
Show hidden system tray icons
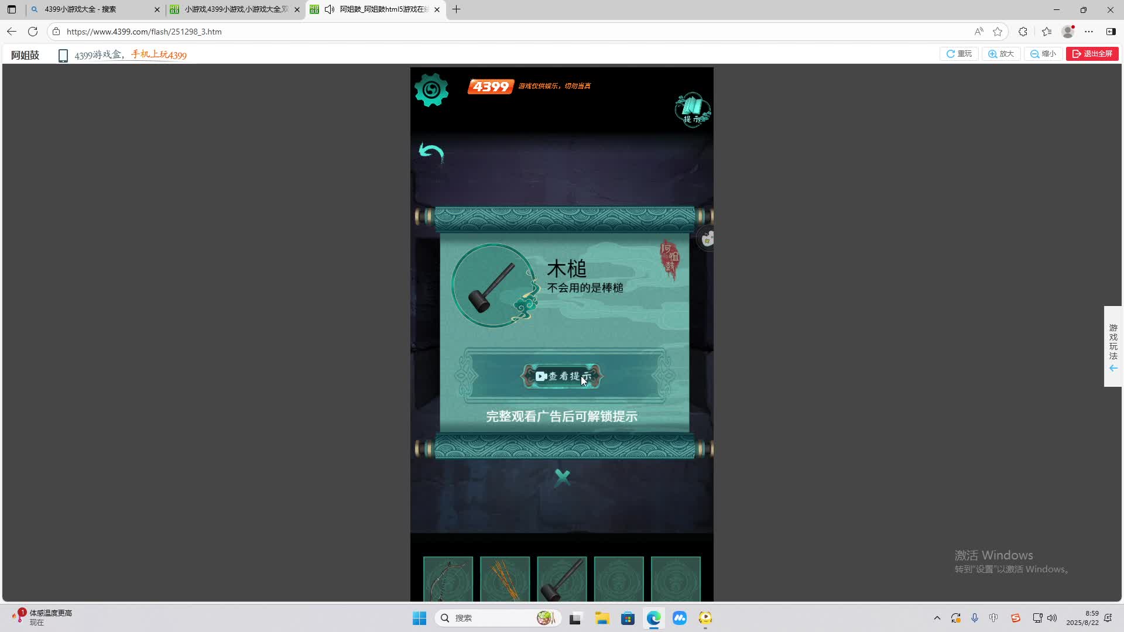pos(937,618)
